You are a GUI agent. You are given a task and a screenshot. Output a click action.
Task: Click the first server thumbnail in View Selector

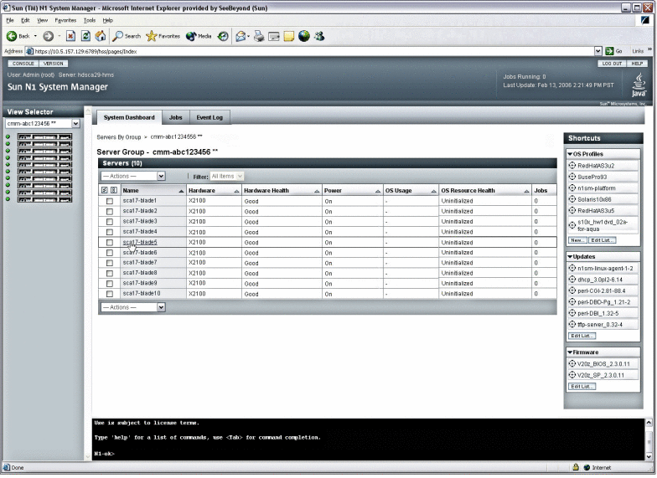[44, 136]
